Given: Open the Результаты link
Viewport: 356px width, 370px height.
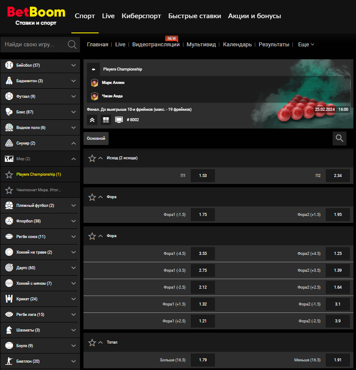Looking at the screenshot, I should [x=274, y=45].
